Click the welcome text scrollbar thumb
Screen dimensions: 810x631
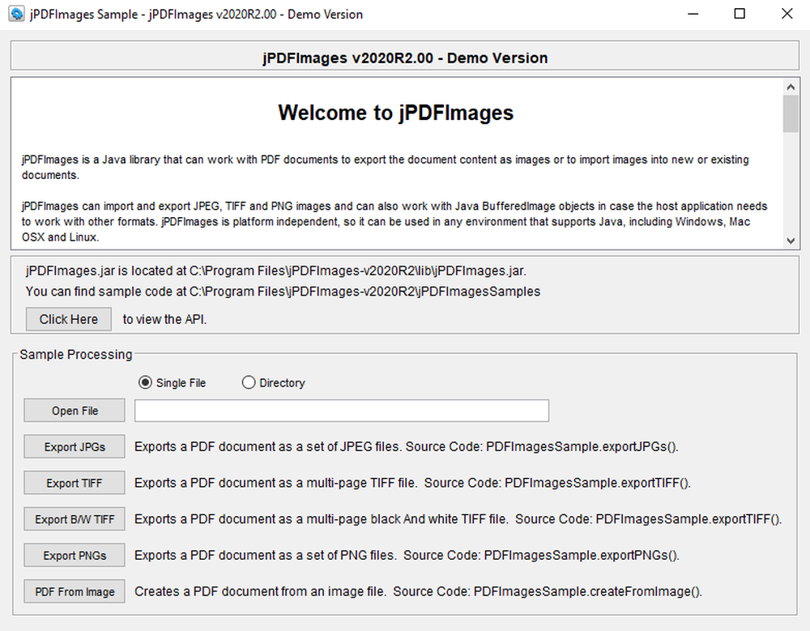coord(791,113)
